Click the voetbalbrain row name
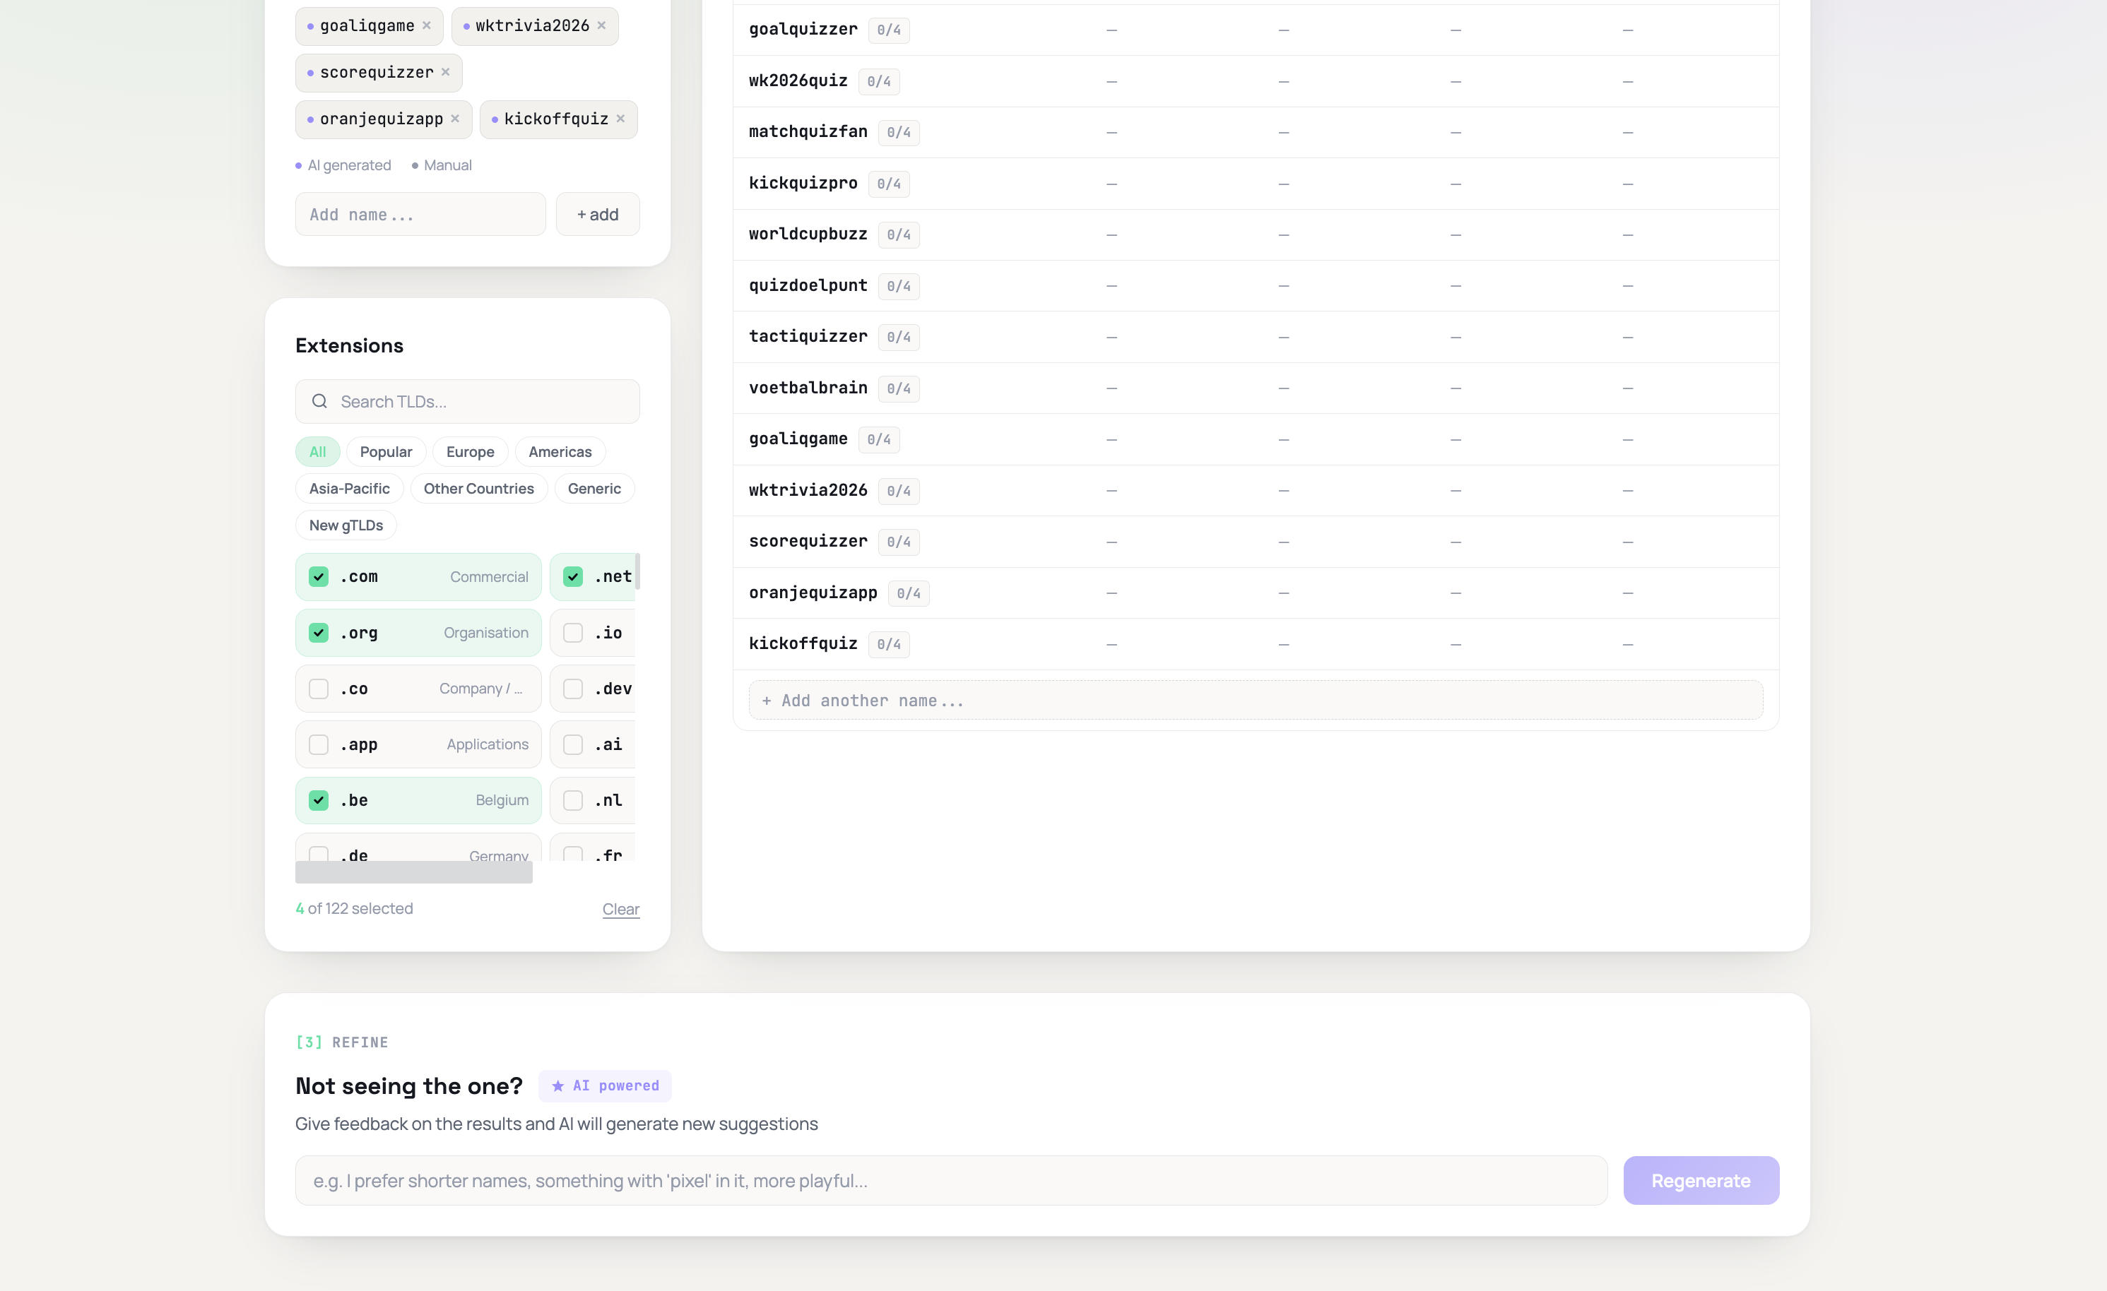 coord(808,388)
